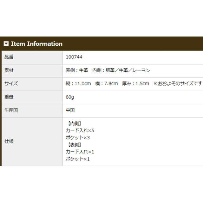Click the 【内側】 heading in specifications

[75, 123]
